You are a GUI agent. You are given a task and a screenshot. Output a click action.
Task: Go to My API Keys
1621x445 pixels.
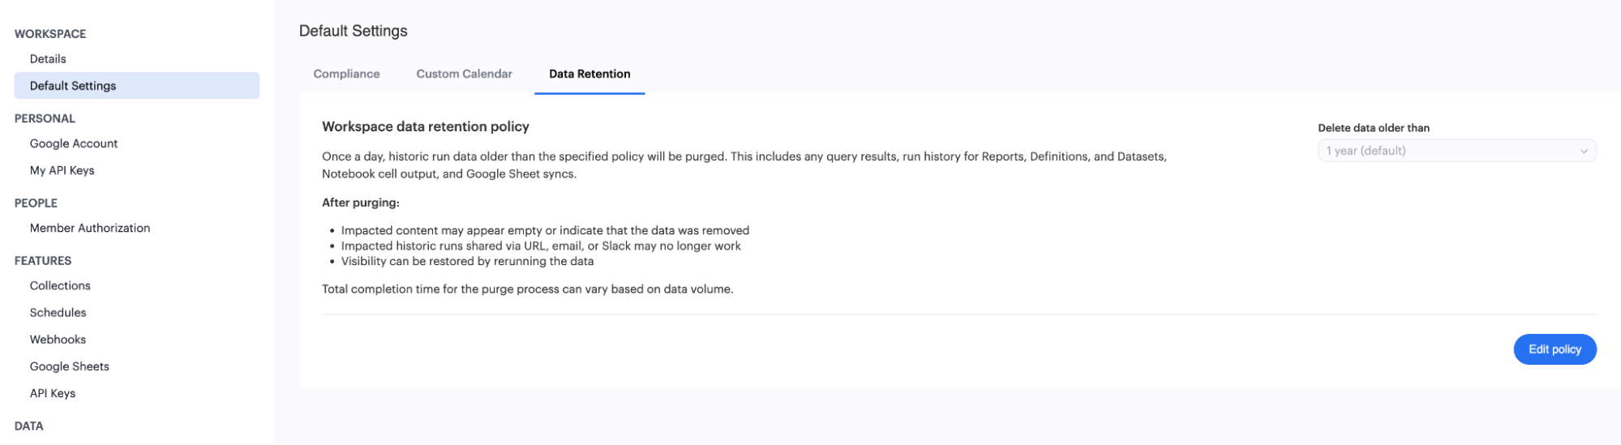(62, 170)
